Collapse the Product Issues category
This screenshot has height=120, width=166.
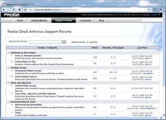9,68
